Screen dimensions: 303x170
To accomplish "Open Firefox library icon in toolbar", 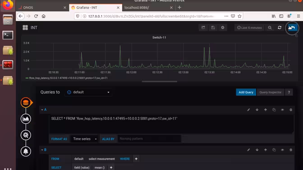I will [274, 16].
